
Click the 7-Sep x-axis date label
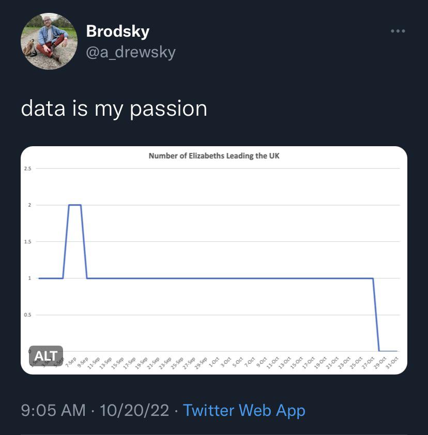pos(71,361)
